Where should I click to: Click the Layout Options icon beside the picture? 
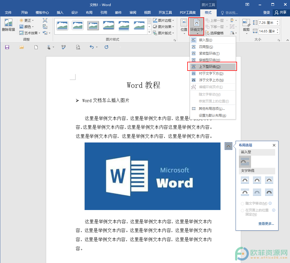(x=228, y=146)
